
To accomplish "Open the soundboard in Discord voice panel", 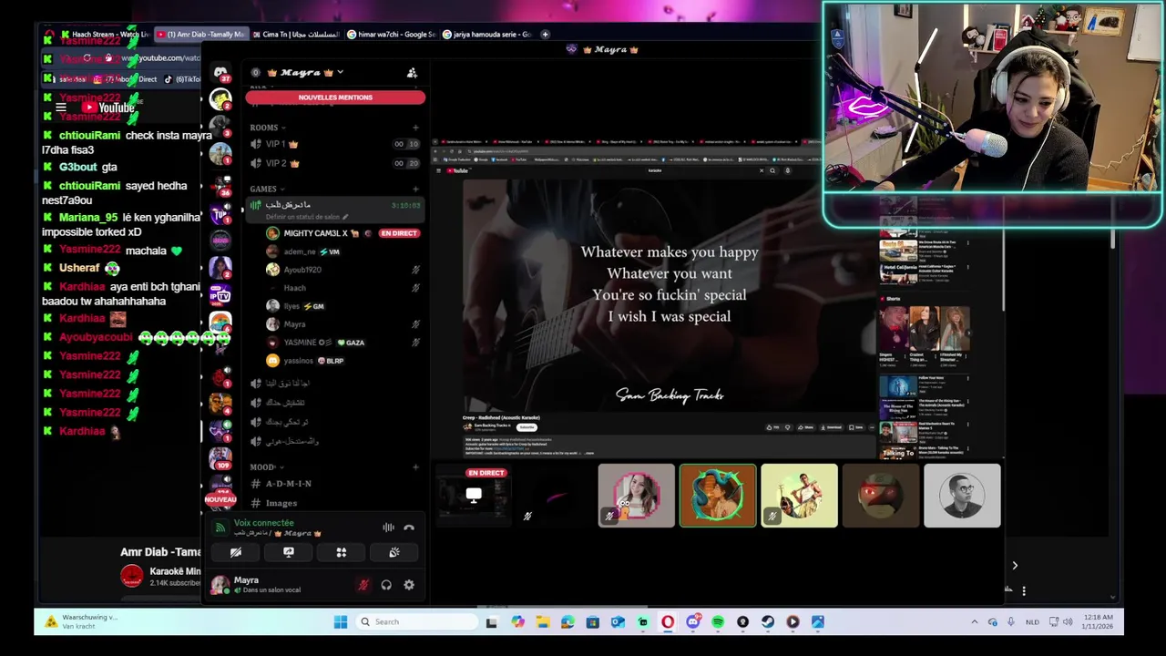I will coord(394,552).
